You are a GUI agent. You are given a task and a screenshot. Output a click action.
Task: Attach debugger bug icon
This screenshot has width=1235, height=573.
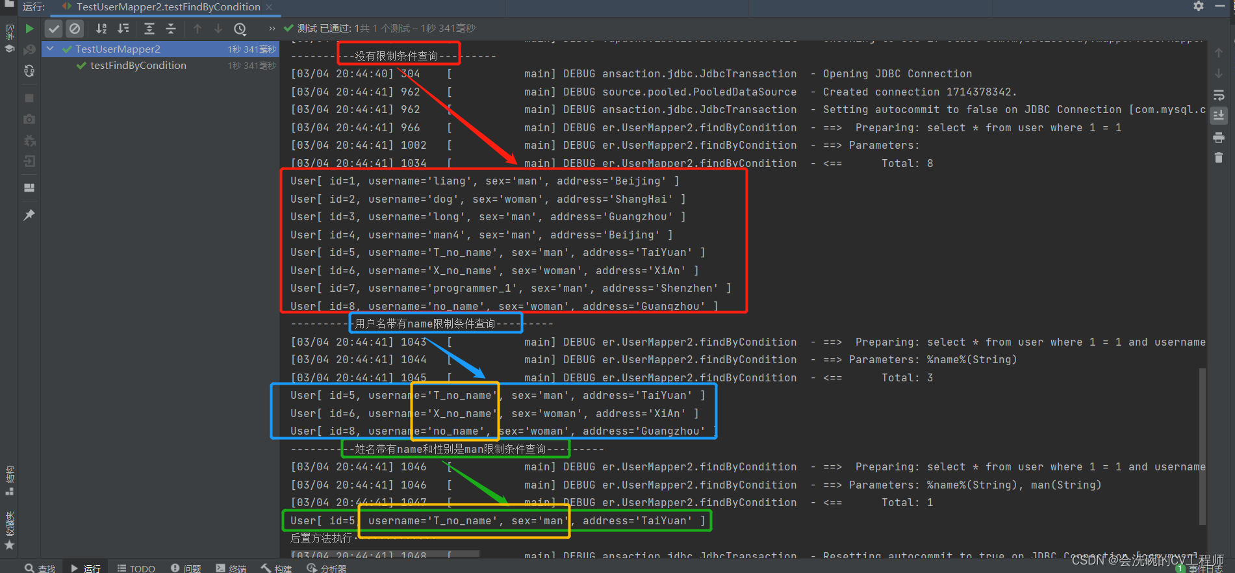(x=29, y=141)
